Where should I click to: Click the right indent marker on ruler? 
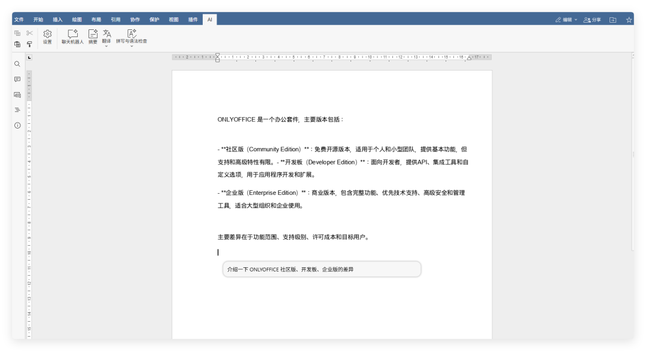coord(469,59)
